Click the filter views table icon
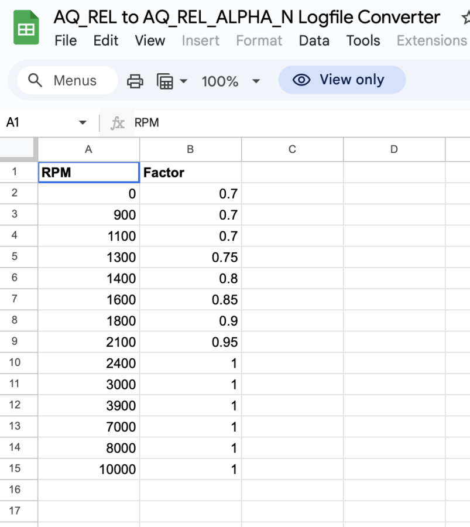The width and height of the screenshot is (470, 527). point(166,81)
